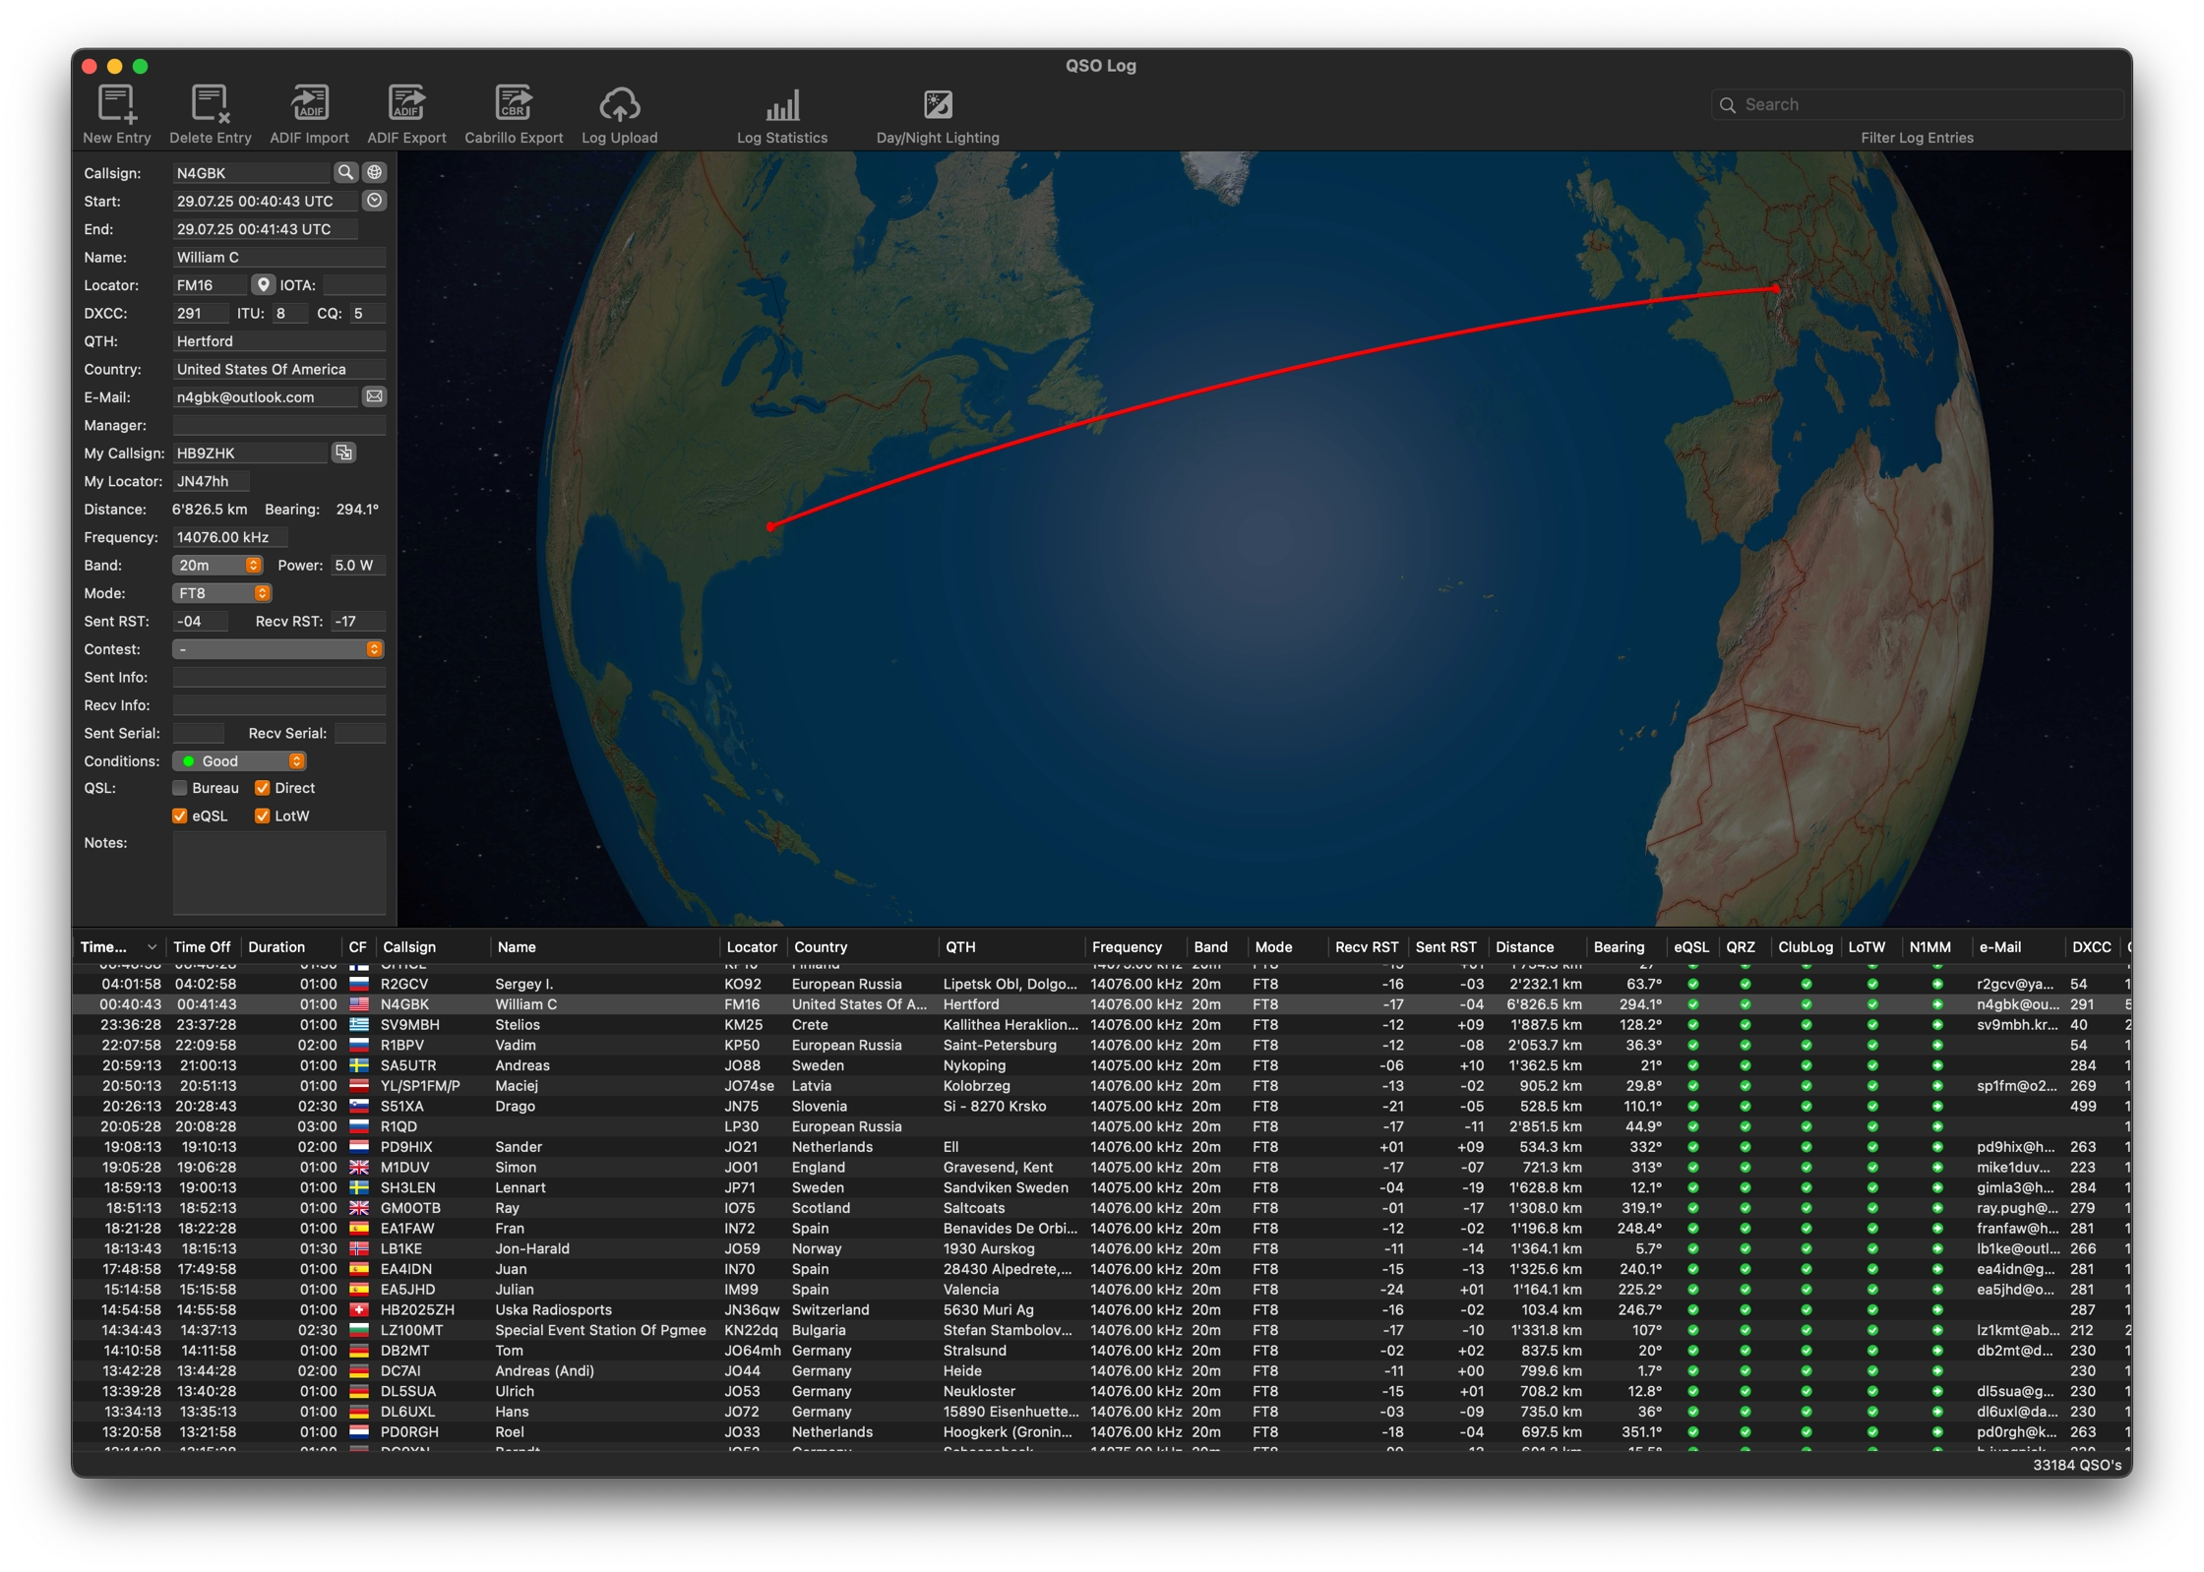Click the copy icon next to My Callsign
The image size is (2204, 1572).
click(x=343, y=453)
